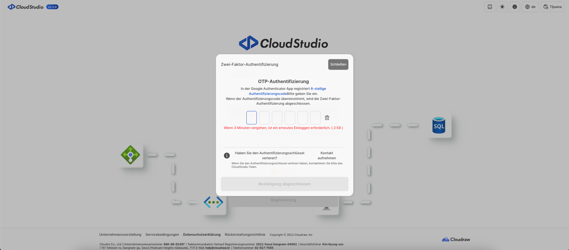Toggle the light theme sun icon
This screenshot has height=250, width=569.
click(x=502, y=7)
